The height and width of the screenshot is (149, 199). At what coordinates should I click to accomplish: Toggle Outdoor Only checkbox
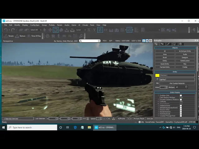pos(181,95)
